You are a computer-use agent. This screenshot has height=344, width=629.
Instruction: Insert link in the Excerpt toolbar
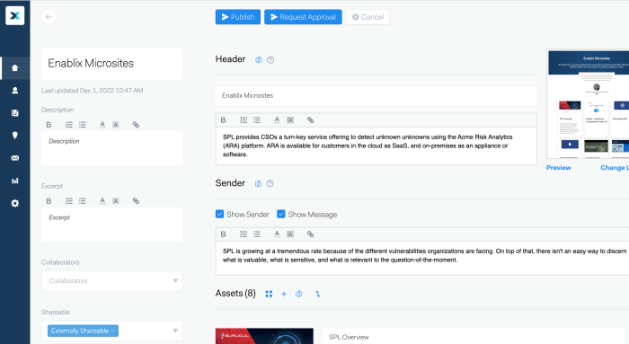click(x=136, y=201)
